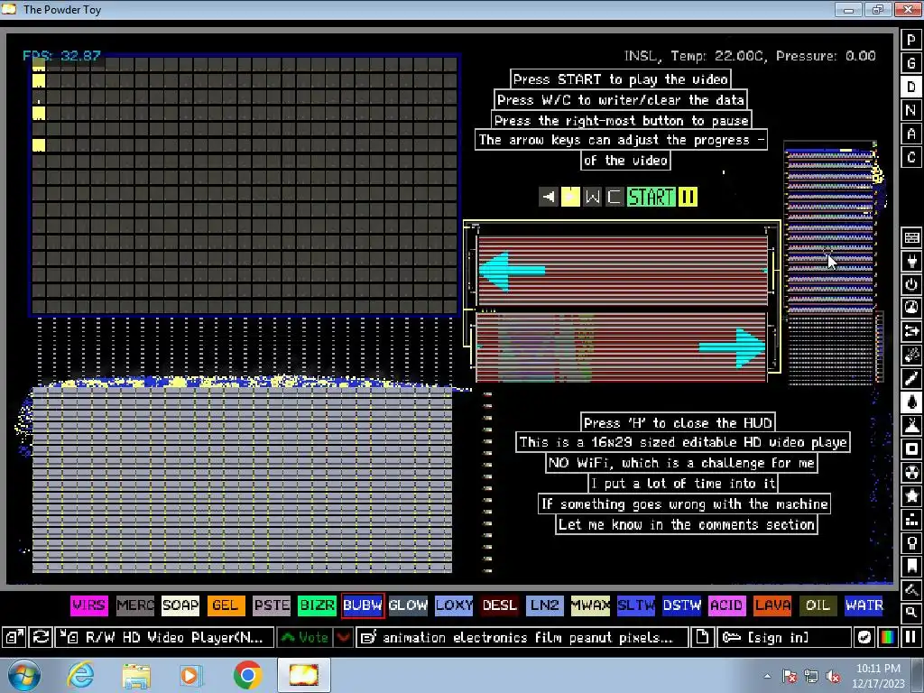
Task: Select the SOAP element
Action: tap(180, 605)
